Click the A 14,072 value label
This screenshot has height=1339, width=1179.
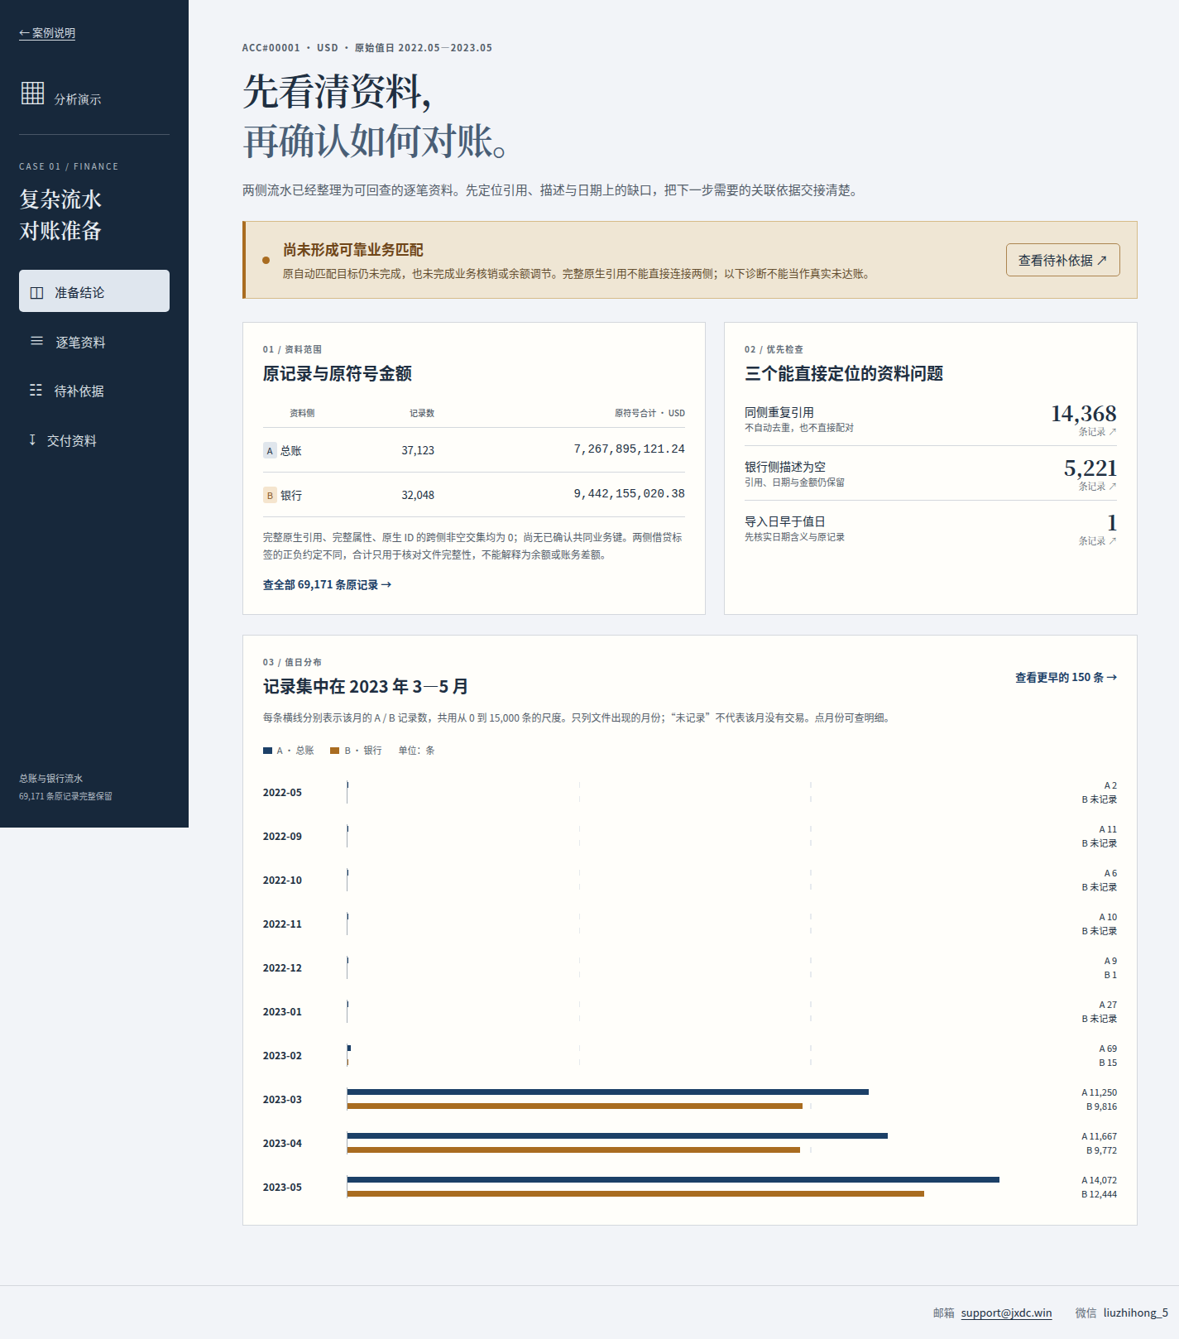[x=1099, y=1180]
